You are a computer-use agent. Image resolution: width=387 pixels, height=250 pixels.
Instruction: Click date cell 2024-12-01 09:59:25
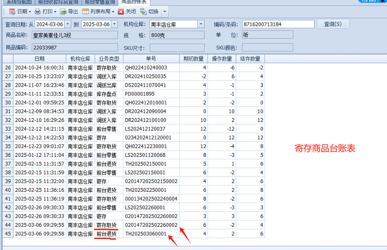[x=40, y=103]
